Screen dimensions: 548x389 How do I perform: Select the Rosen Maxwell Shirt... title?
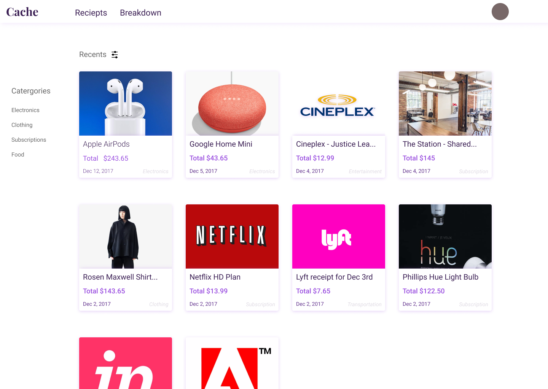tap(120, 277)
